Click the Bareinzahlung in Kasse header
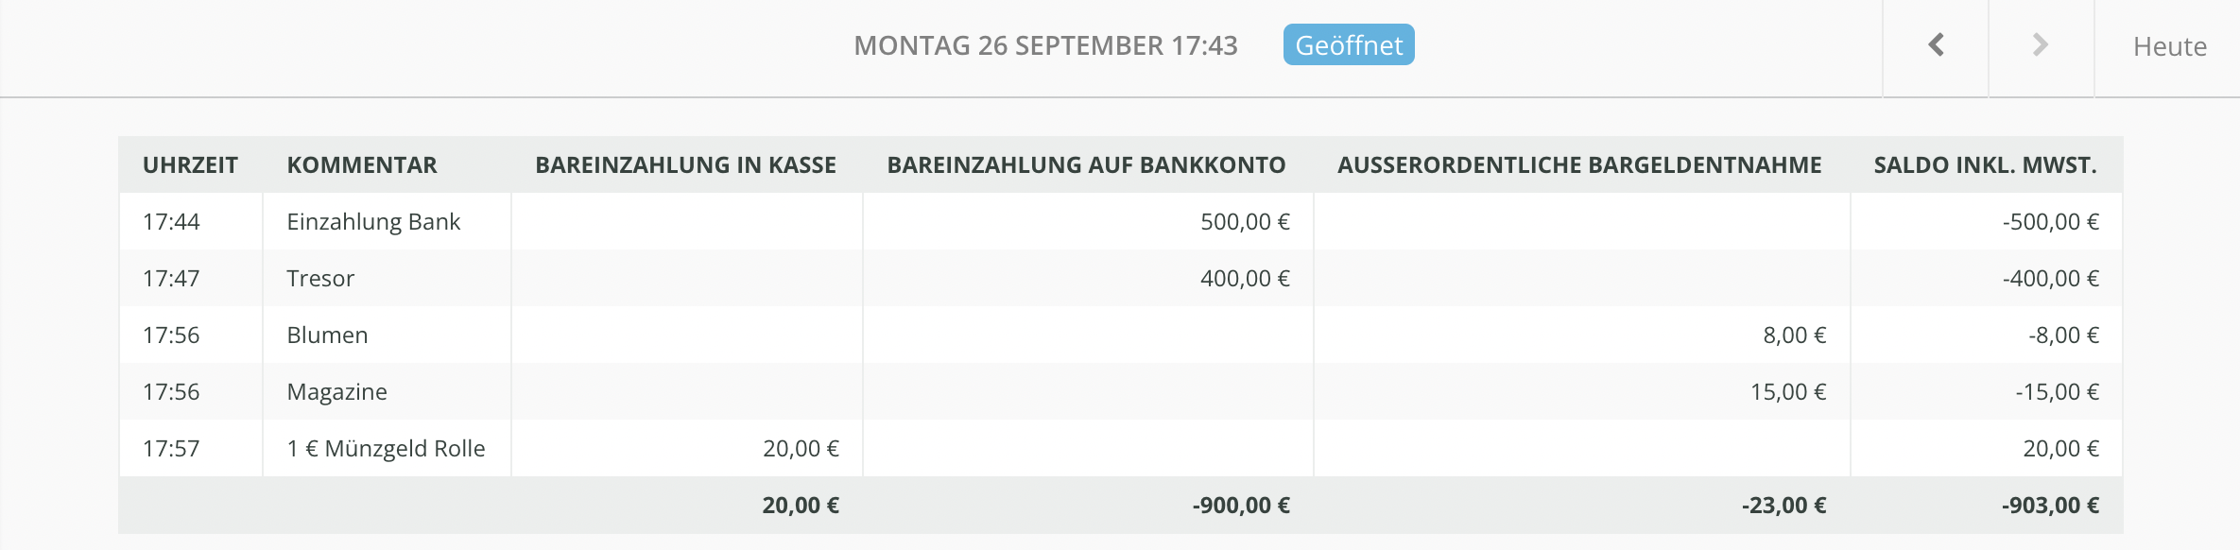The width and height of the screenshot is (2240, 550). tap(685, 165)
